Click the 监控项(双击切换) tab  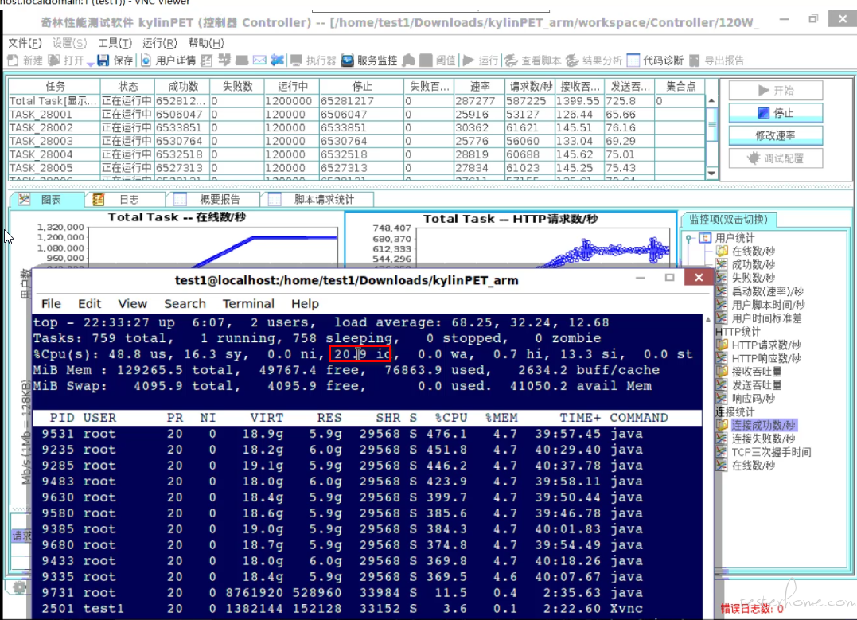[x=729, y=219]
